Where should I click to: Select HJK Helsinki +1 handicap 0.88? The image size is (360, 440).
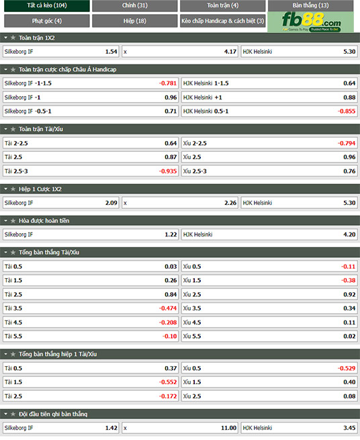coord(269,97)
